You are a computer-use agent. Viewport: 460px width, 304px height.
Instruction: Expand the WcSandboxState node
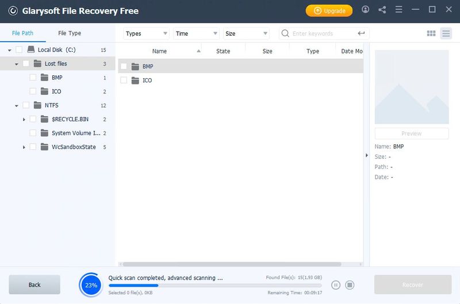(24, 147)
